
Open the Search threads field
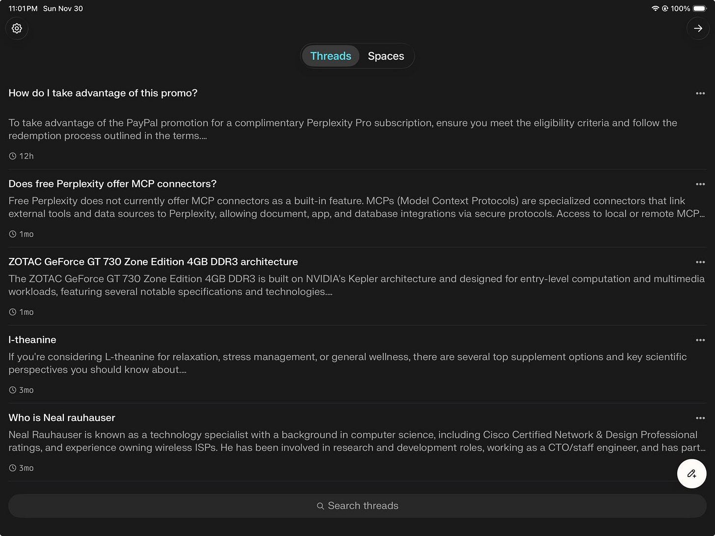coord(357,506)
